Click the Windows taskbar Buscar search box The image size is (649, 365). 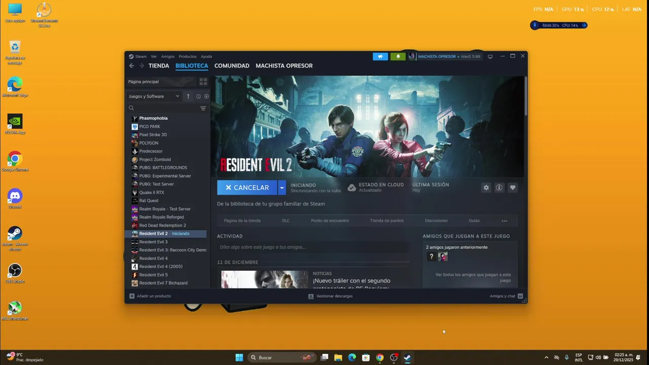click(282, 357)
